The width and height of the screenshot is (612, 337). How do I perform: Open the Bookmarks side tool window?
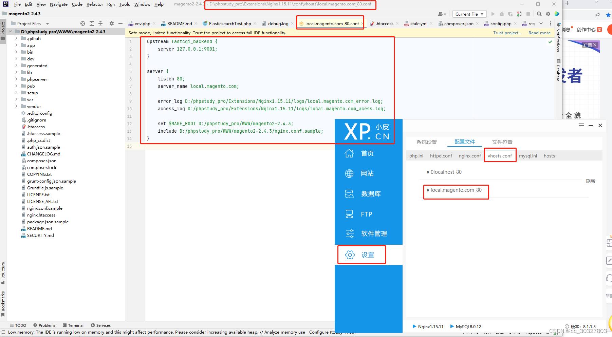[3, 303]
